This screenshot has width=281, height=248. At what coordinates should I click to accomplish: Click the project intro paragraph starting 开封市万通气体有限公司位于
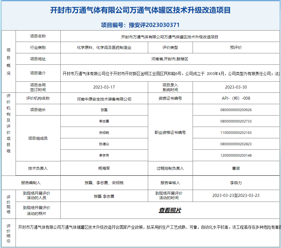pos(171,74)
